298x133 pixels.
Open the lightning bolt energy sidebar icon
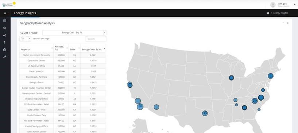point(5,43)
